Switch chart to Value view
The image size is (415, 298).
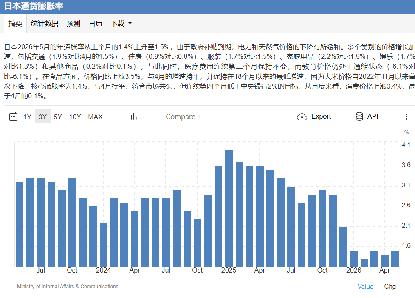pos(365,287)
